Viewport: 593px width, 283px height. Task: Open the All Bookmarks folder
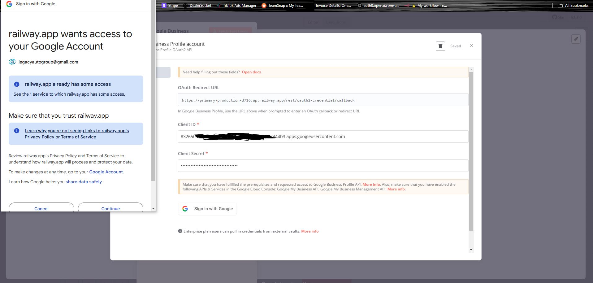573,6
